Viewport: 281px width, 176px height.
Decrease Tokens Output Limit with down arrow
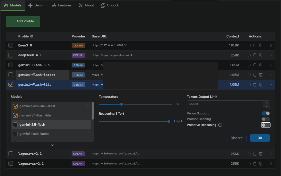tap(266, 106)
